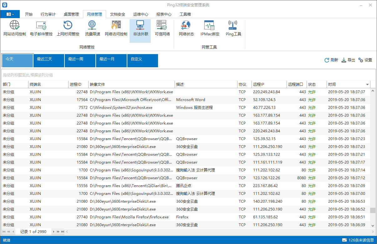Screen dimensions: 377x244
Task: Choose 自定义 custom date range
Action: [143, 60]
